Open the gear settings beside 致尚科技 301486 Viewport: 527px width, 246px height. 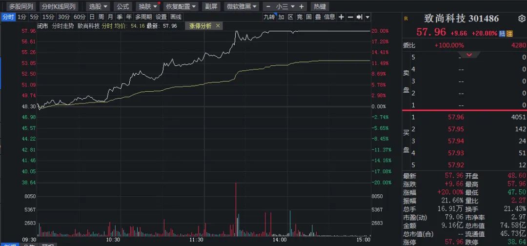(521, 19)
